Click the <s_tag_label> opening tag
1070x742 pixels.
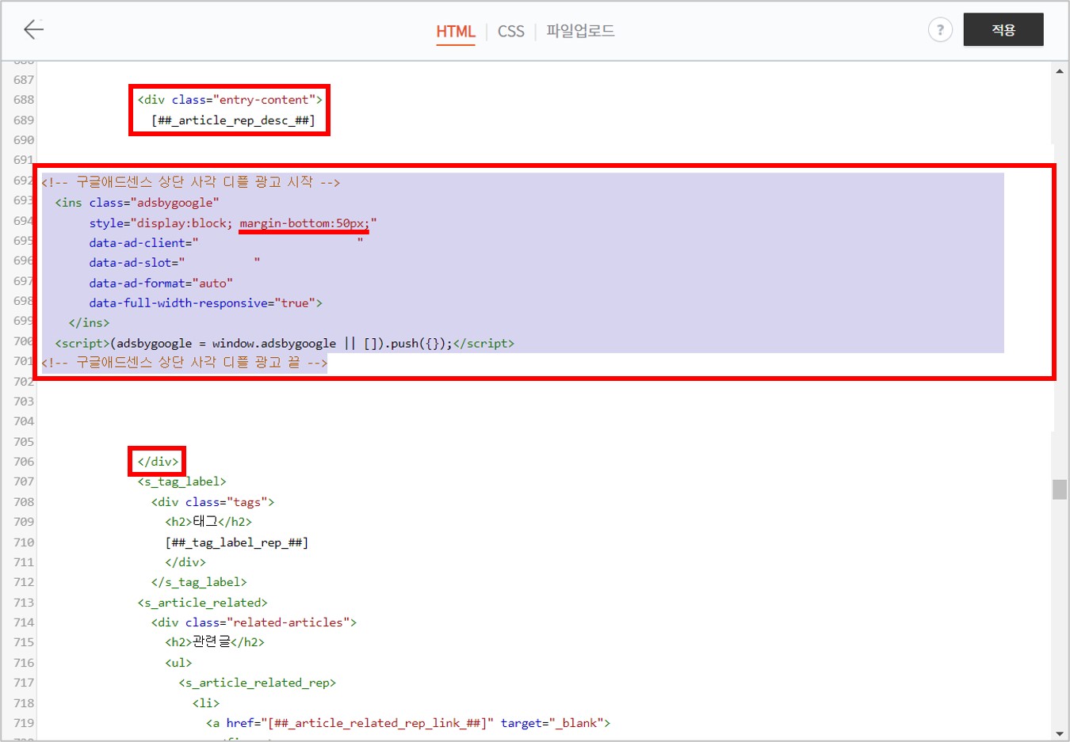(x=182, y=481)
